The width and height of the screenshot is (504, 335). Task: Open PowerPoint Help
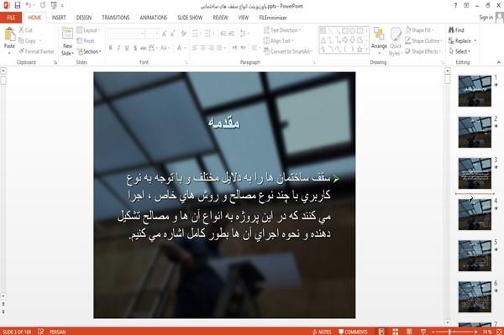(x=455, y=6)
